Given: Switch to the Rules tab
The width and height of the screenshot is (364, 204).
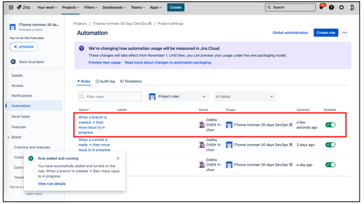Looking at the screenshot, I should click(x=84, y=81).
